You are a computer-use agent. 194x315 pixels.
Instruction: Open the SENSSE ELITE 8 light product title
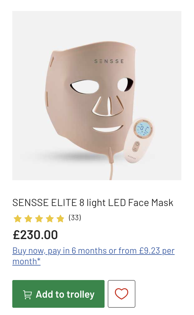tap(93, 203)
